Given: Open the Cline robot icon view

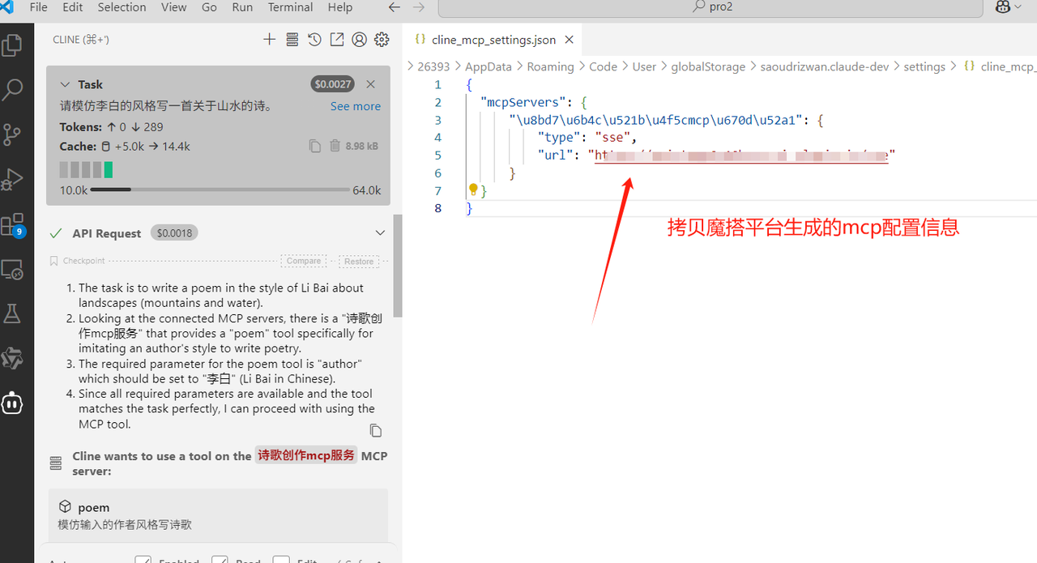Looking at the screenshot, I should pyautogui.click(x=12, y=403).
